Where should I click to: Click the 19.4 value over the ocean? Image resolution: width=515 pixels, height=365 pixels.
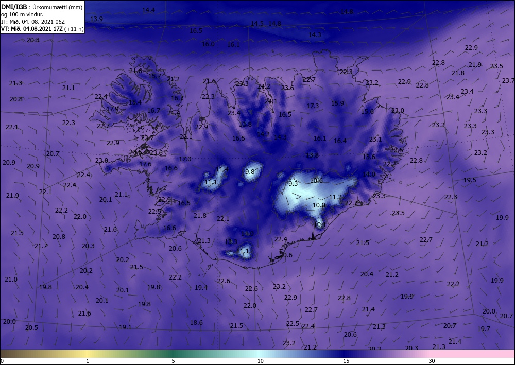201,288
